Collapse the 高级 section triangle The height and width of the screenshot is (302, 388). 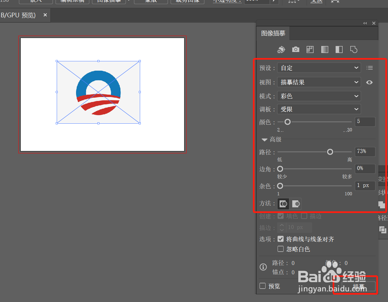pos(264,140)
